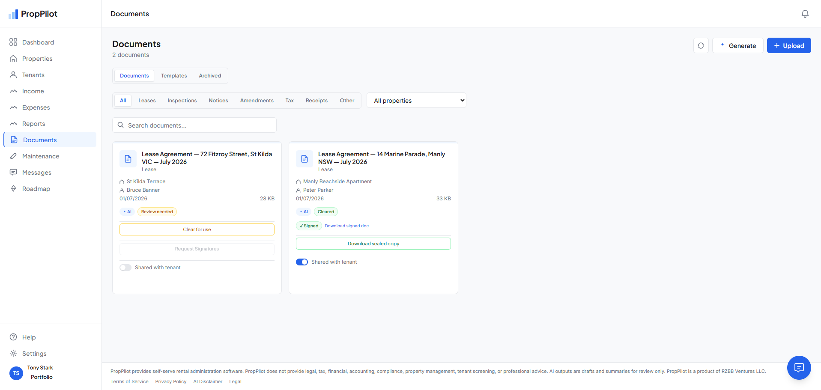Click the St Kilda lease document icon

pyautogui.click(x=128, y=159)
